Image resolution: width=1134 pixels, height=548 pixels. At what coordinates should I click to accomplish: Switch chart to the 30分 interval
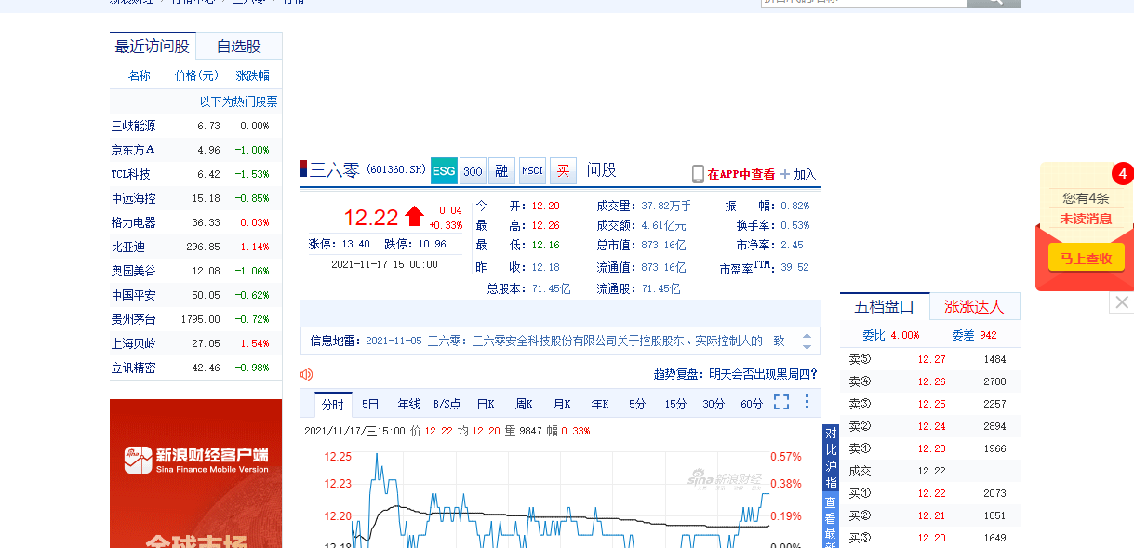click(714, 404)
